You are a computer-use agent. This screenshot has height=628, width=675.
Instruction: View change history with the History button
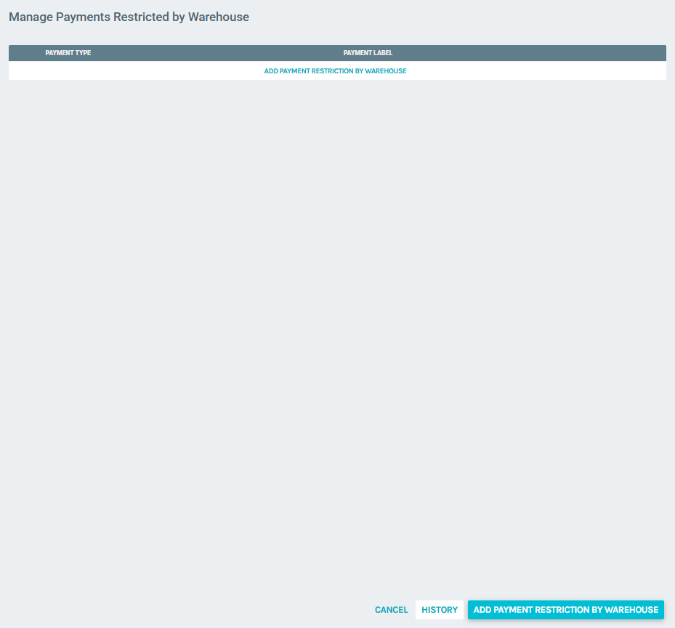coord(440,610)
